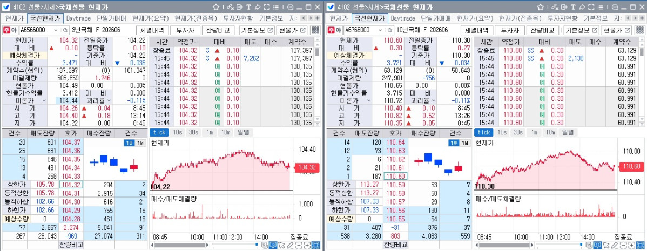The height and width of the screenshot is (251, 647).
Task: Switch to Daytrade tab in left window
Action: [78, 18]
